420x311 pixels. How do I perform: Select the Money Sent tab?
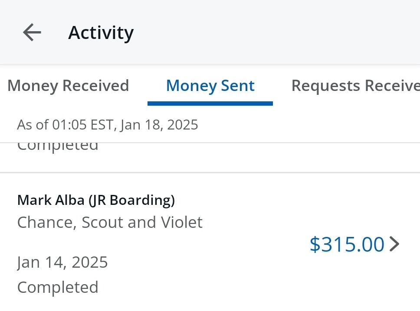click(210, 86)
